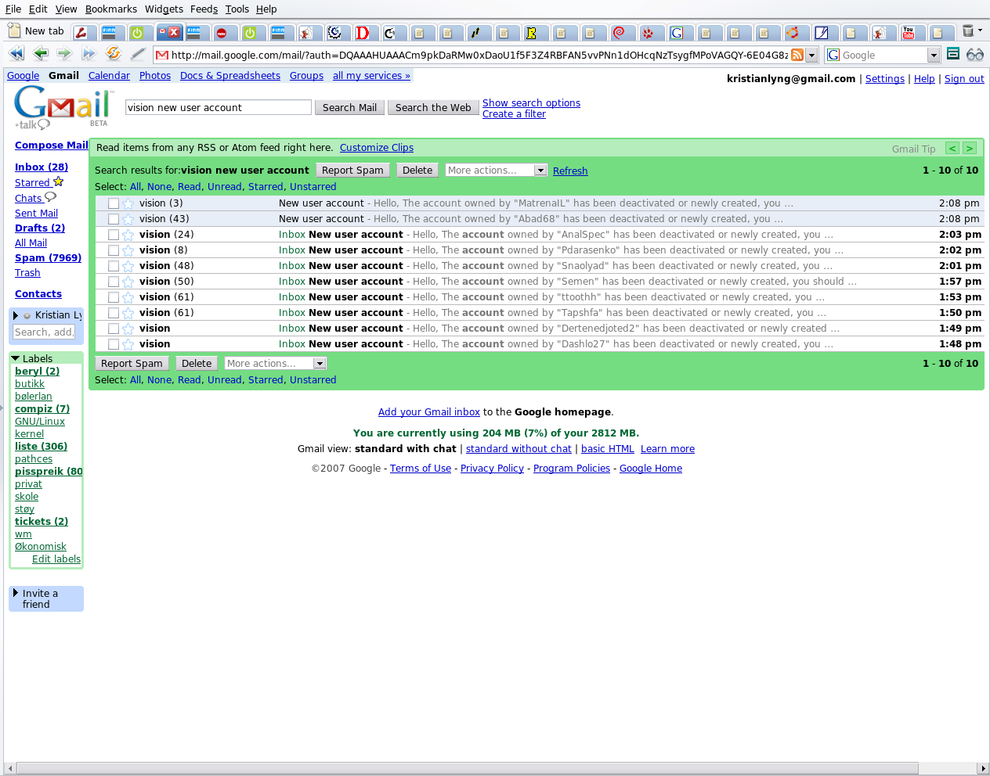The image size is (990, 776).
Task: Tick the Snaolyad message checkbox
Action: [x=114, y=266]
